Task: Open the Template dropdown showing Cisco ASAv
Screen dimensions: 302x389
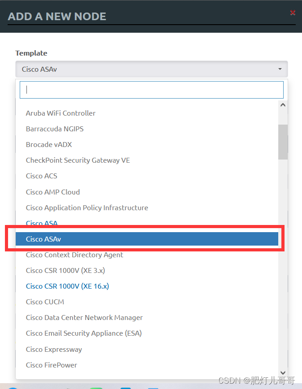Action: (151, 69)
